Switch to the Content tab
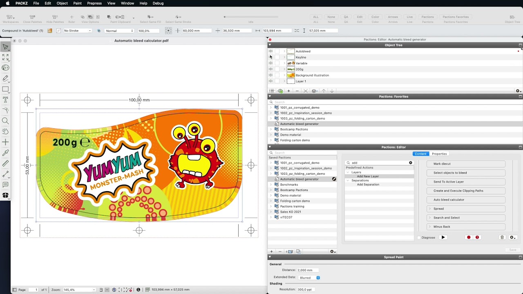 (420, 154)
